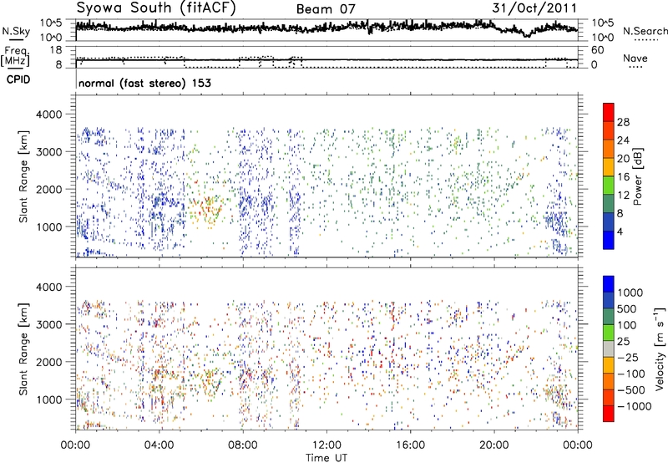
Task: Click the blue 4–8 dB Power swatch
Action: [x=609, y=221]
